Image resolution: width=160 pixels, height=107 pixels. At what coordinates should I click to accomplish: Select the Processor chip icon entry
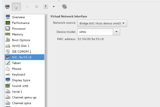[25, 28]
